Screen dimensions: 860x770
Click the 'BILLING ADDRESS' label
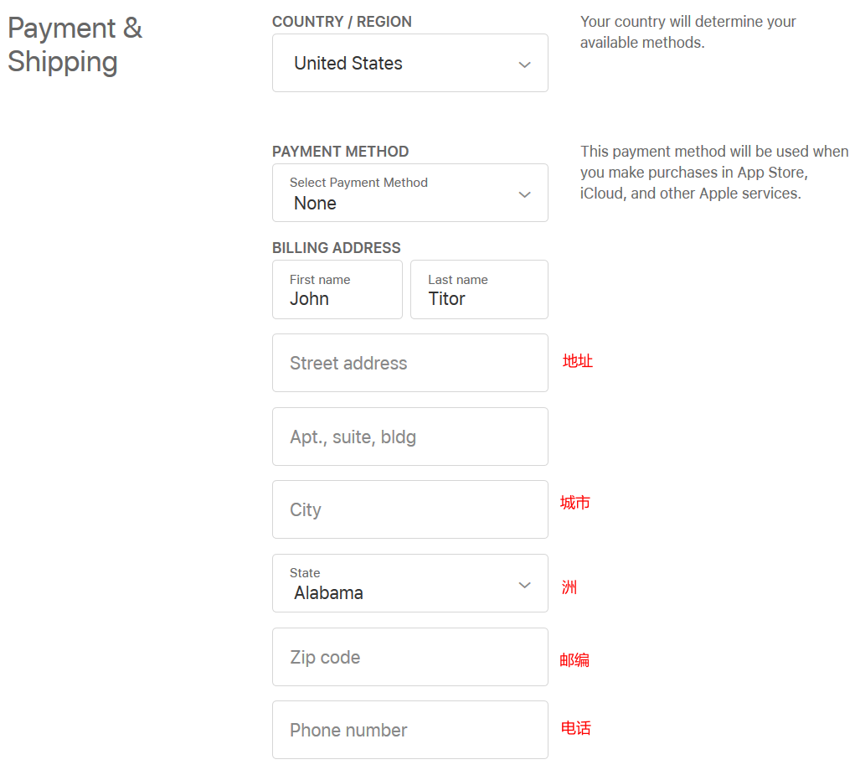click(337, 248)
